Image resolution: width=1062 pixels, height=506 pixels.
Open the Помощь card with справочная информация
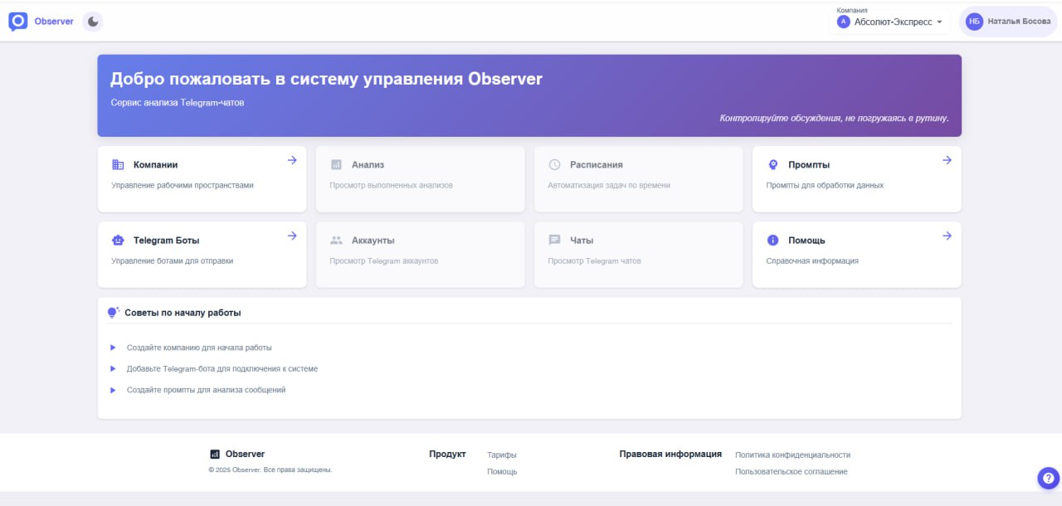pos(856,254)
